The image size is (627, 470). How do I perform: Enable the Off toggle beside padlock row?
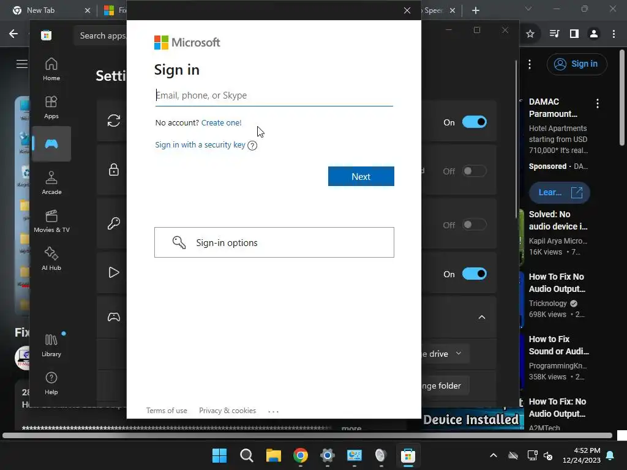475,171
